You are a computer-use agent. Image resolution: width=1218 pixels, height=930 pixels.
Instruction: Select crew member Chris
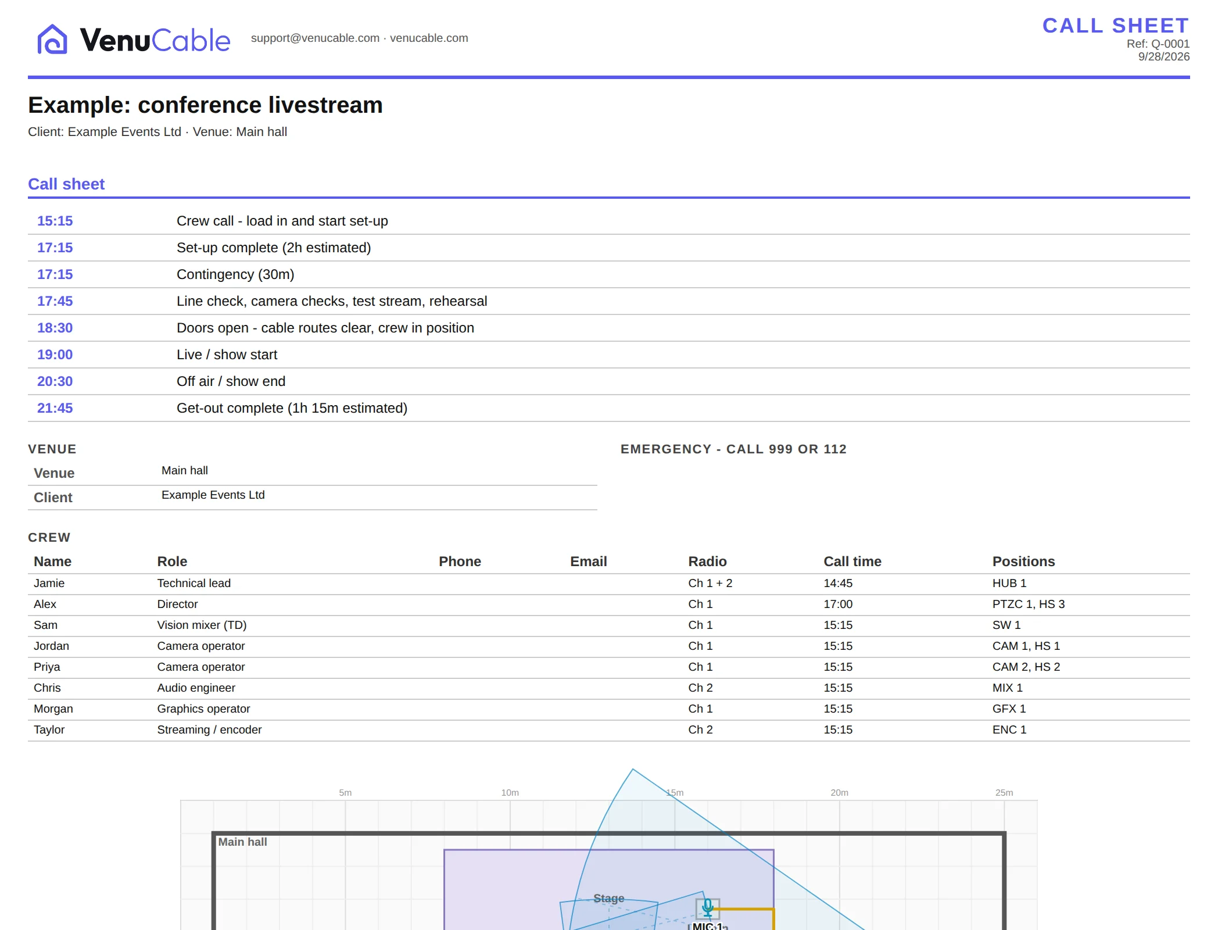pos(47,688)
